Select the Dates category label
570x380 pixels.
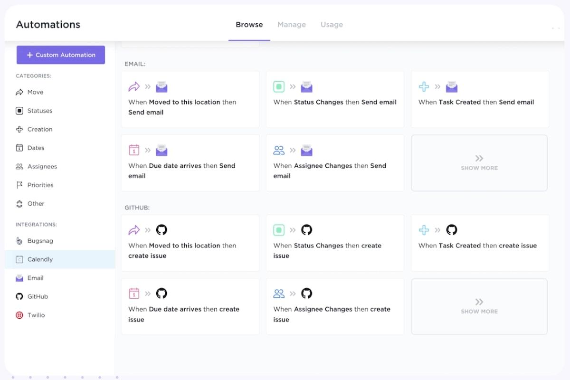pyautogui.click(x=36, y=148)
